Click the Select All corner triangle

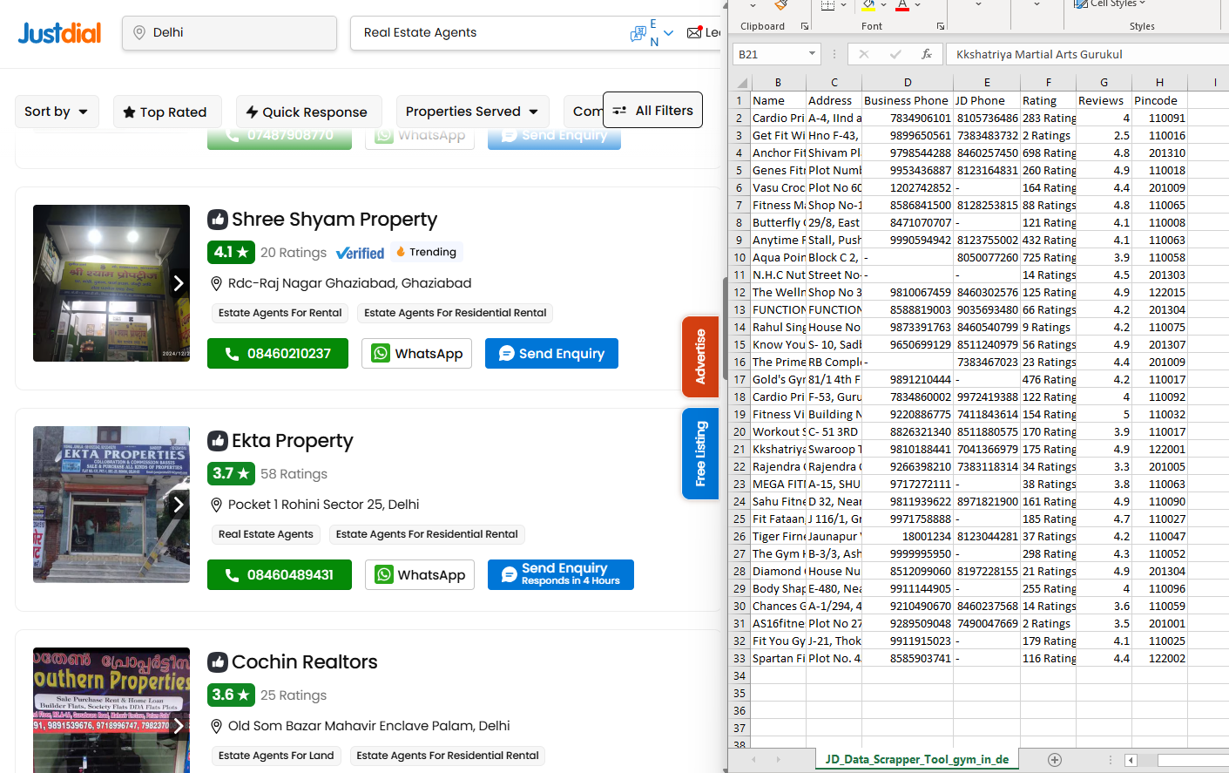point(741,83)
